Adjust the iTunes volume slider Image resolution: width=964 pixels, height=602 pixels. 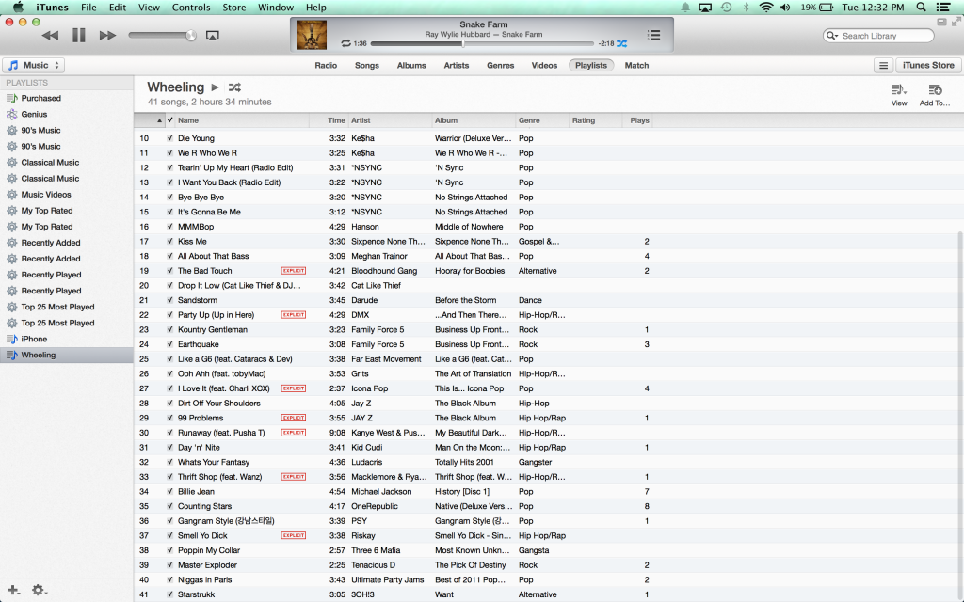pyautogui.click(x=162, y=36)
